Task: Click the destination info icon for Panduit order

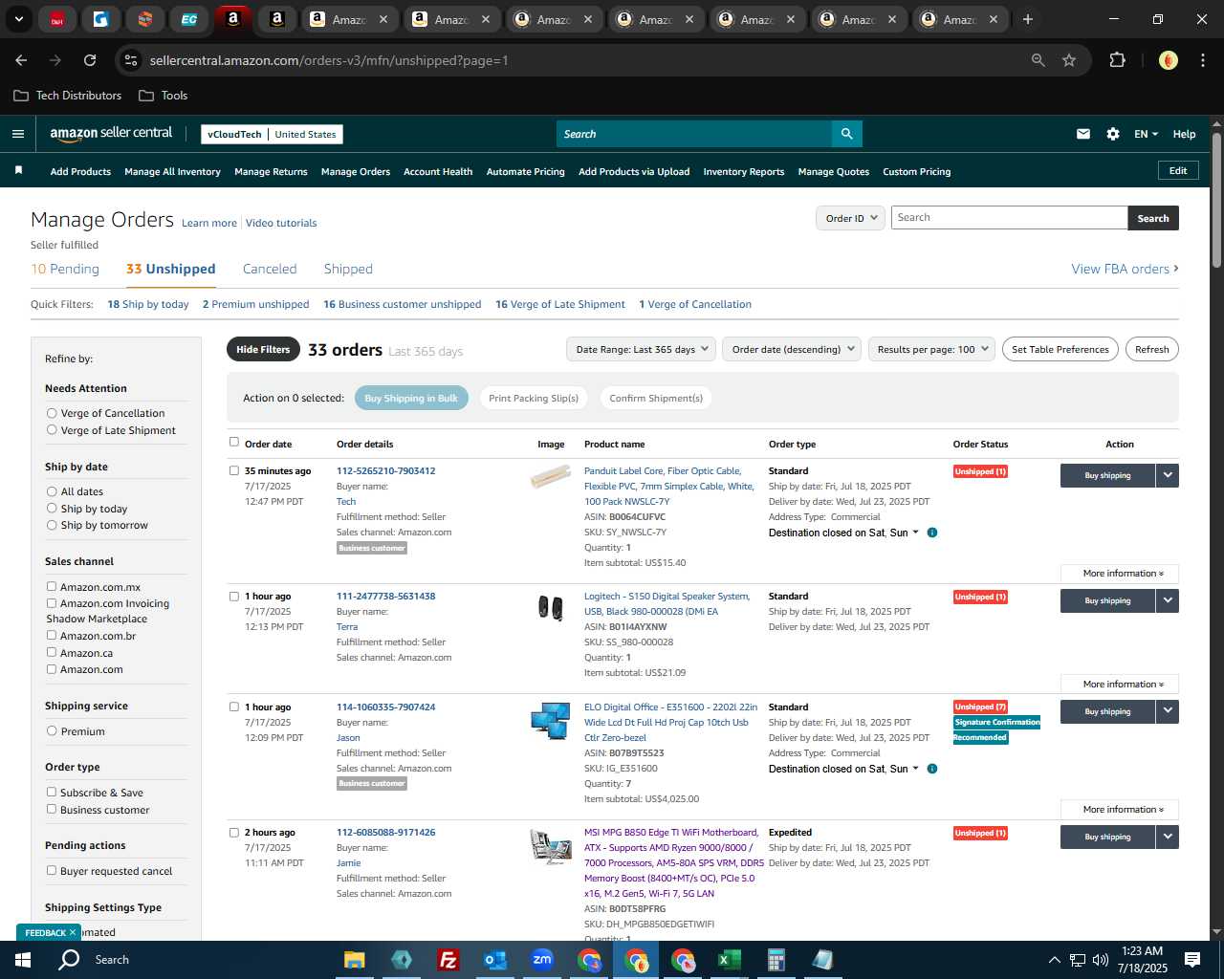Action: coord(932,533)
